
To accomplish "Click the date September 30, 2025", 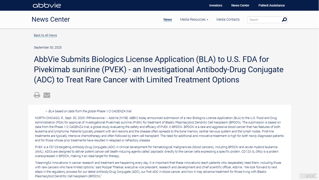I will click(x=48, y=48).
